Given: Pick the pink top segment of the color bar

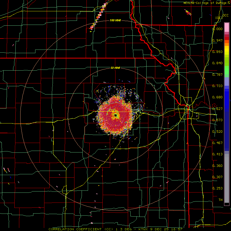Looking at the screenshot, I should 227,27.
